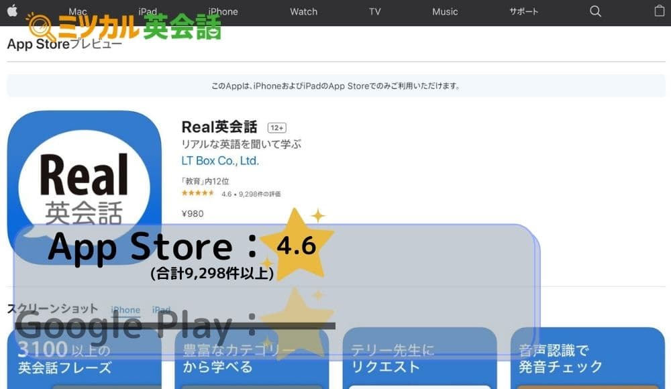Open the search magnifier icon
This screenshot has width=671, height=389.
pos(595,11)
